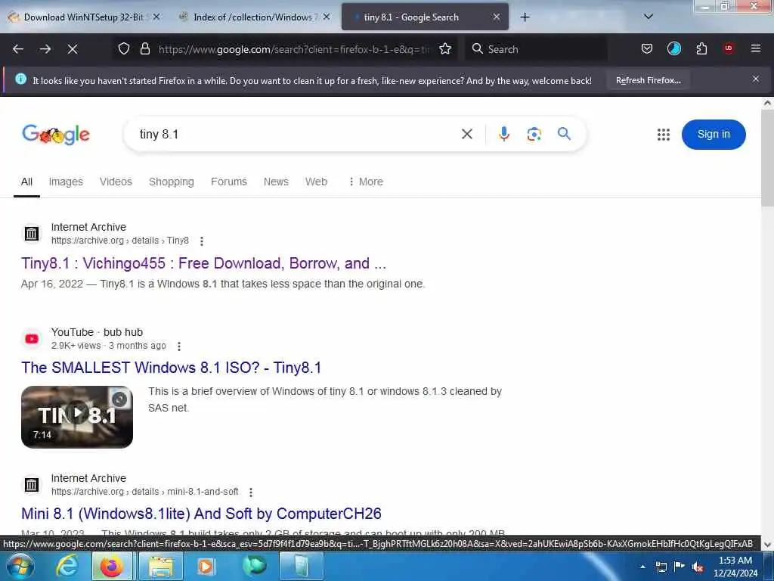Open the Tiny8.1 : Vichingo455 result link
Screen dimensions: 774x581
point(203,263)
